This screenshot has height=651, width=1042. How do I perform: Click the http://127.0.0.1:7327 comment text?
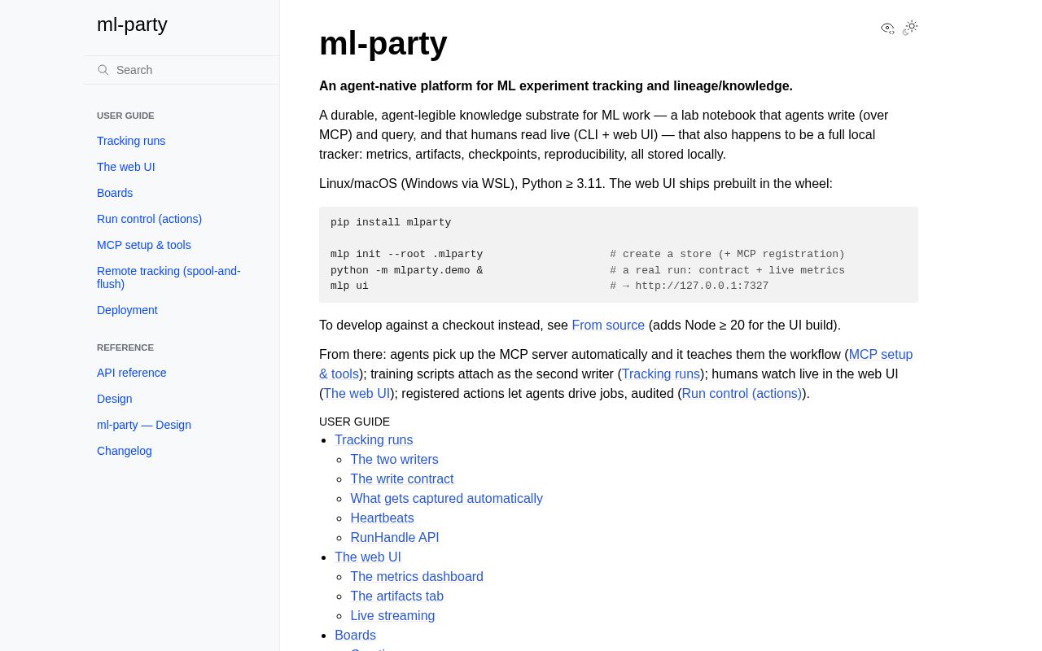pos(702,286)
